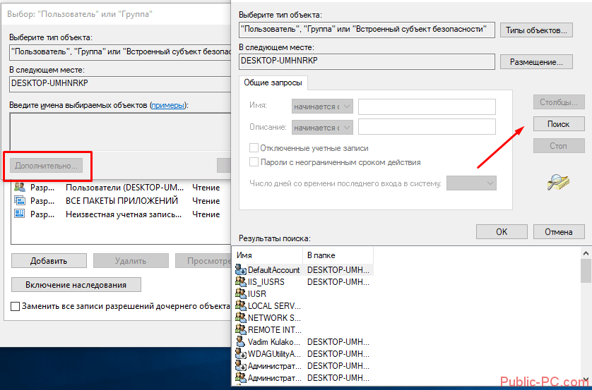The width and height of the screenshot is (592, 390).
Task: Click the Поиск button
Action: [x=559, y=124]
